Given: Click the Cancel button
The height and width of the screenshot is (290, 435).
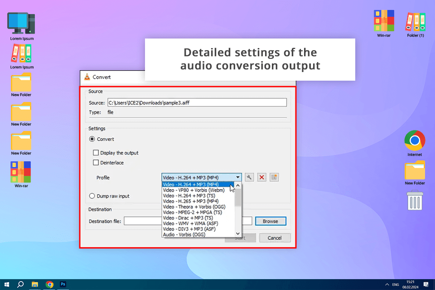Looking at the screenshot, I should coord(275,238).
